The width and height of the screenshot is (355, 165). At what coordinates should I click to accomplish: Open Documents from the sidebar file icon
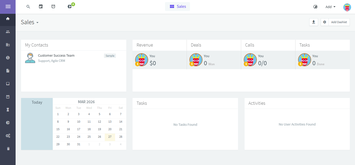coord(8,71)
